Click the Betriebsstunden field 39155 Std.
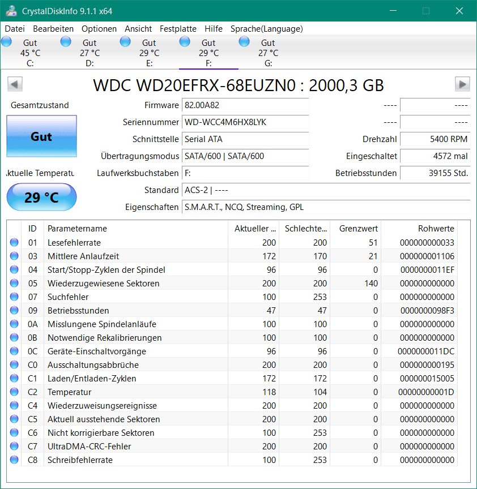This screenshot has width=477, height=489. click(435, 173)
